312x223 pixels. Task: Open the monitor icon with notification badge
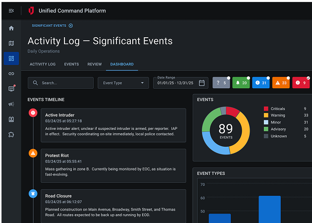pos(11,89)
